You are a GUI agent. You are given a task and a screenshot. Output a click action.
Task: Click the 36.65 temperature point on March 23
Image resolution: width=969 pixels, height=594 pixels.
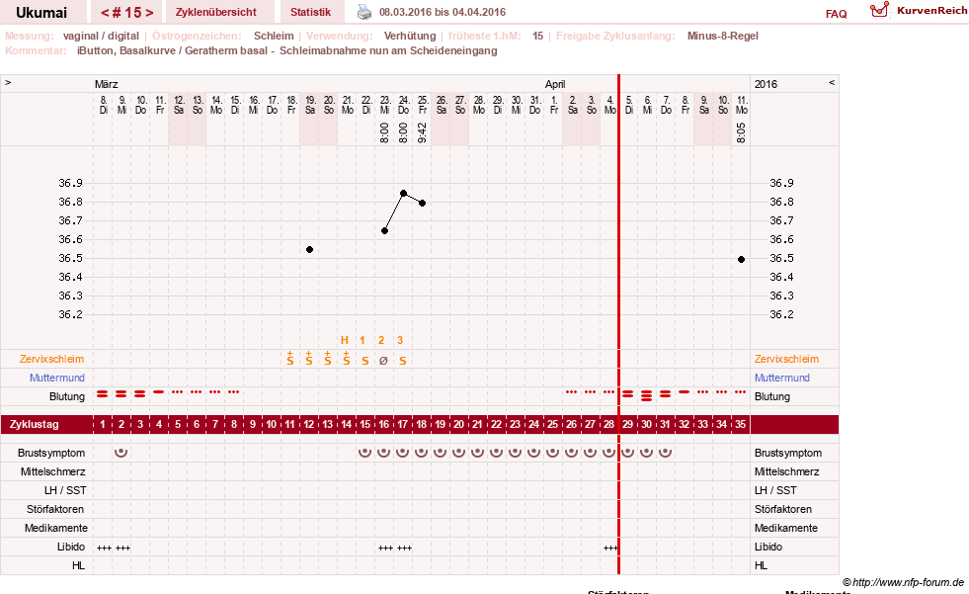pyautogui.click(x=384, y=230)
